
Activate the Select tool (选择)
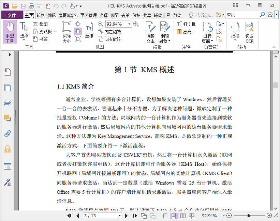coord(24,32)
